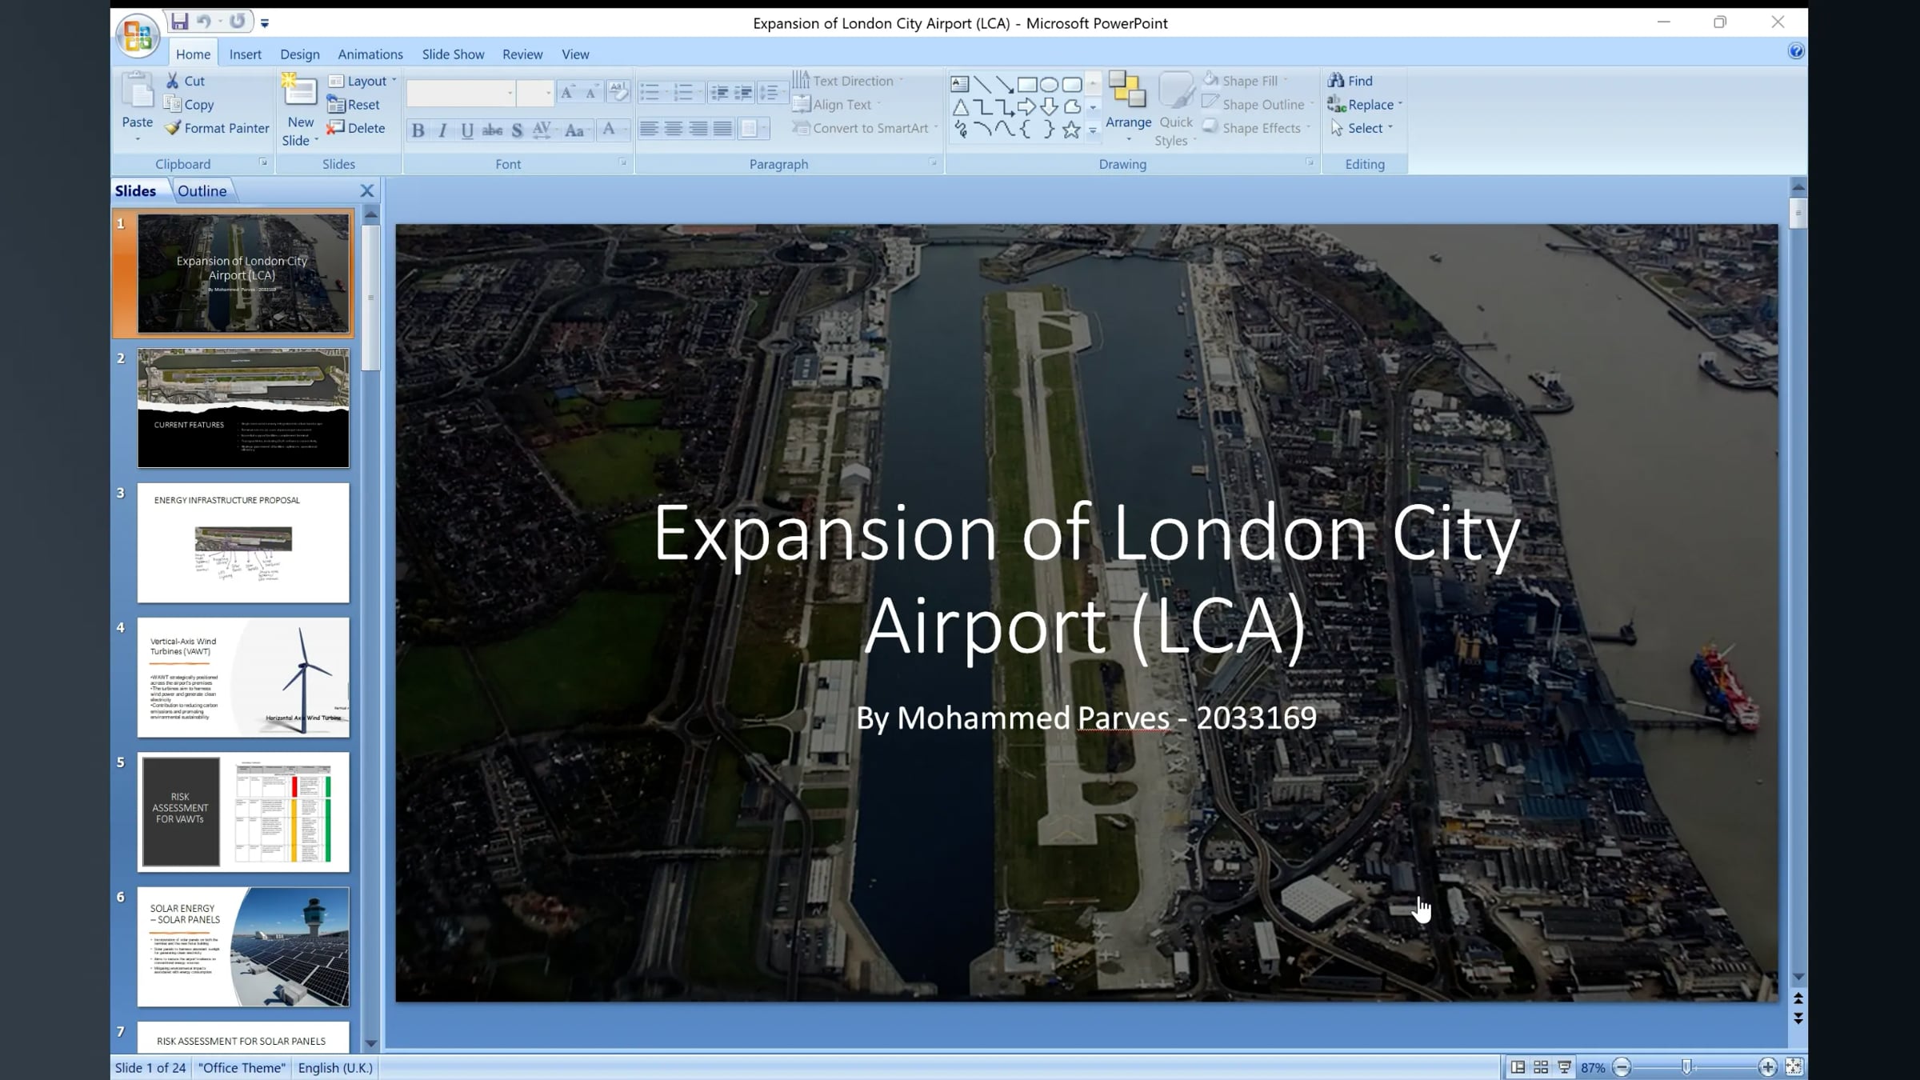1920x1080 pixels.
Task: Switch to Slide Sorter view icon
Action: (1541, 1067)
